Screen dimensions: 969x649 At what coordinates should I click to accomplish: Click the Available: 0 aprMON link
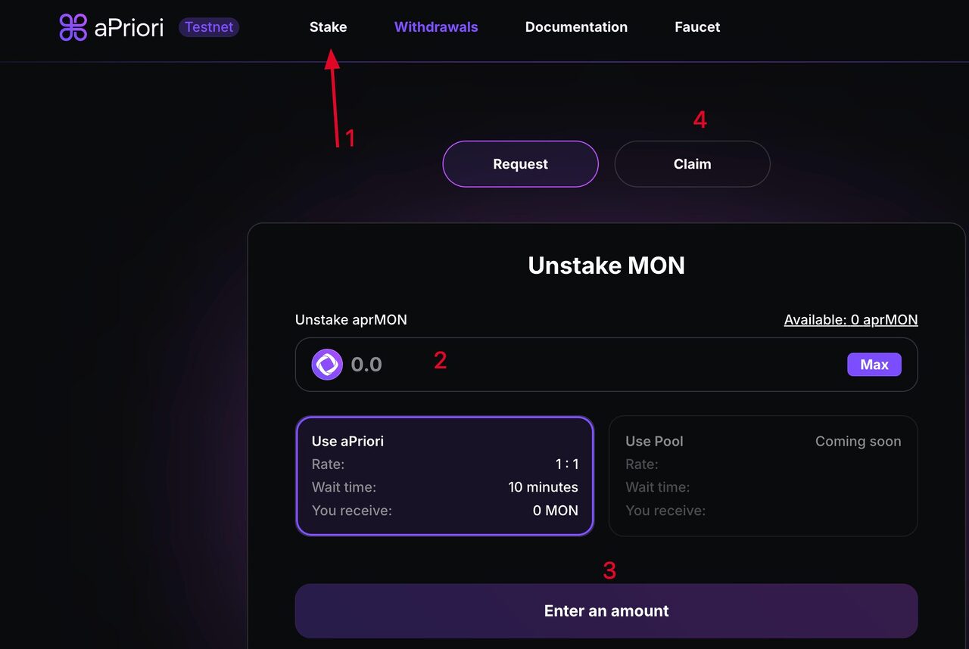tap(851, 320)
